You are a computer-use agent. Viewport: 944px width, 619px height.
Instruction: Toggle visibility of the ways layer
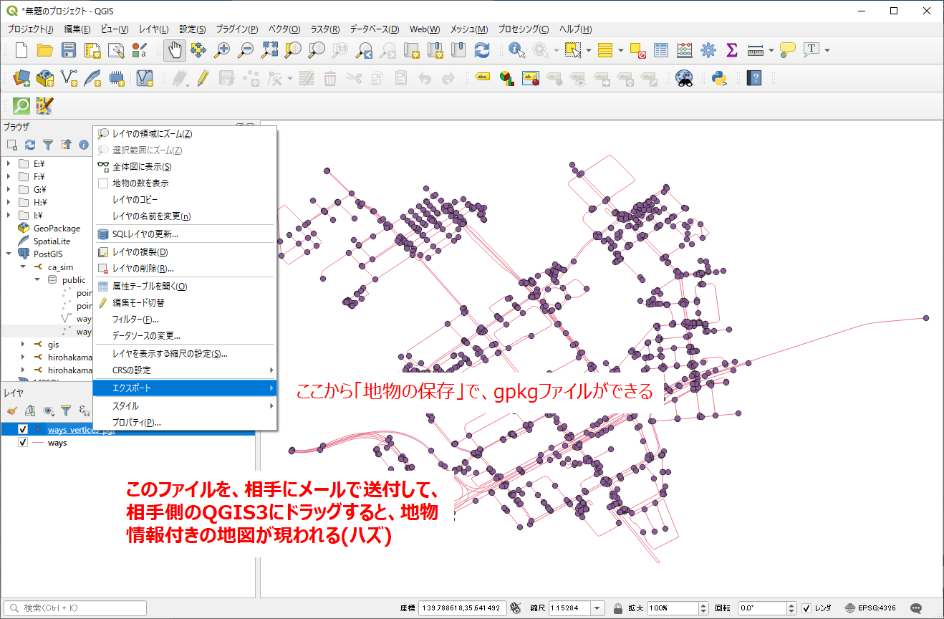click(23, 443)
